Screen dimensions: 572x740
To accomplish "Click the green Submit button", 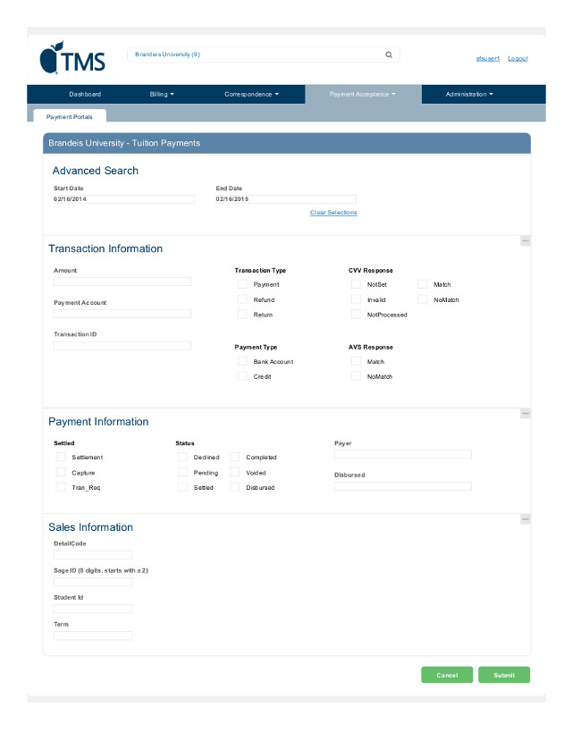I will tap(504, 675).
